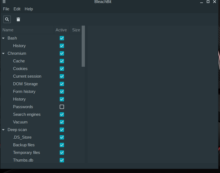Toggle the Temporary files checkbox
The height and width of the screenshot is (173, 220).
click(x=62, y=153)
